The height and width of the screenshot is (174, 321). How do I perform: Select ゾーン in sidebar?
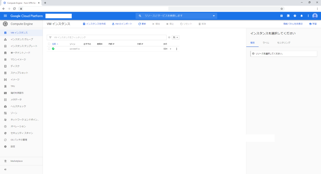[x=14, y=113]
